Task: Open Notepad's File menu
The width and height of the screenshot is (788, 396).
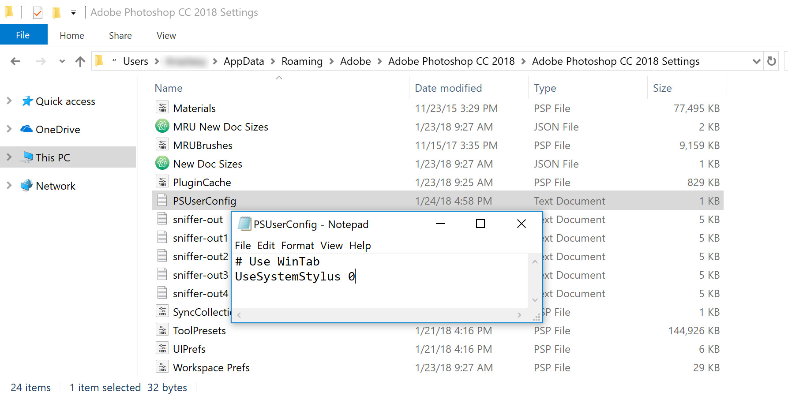Action: [x=243, y=245]
